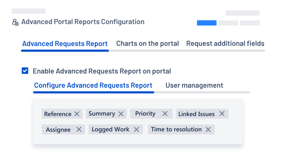Switch to Charts on the portal tab
Screen dimensions: 283x161
click(148, 43)
